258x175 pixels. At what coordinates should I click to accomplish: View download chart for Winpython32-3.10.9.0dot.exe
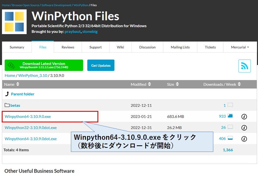(x=230, y=127)
